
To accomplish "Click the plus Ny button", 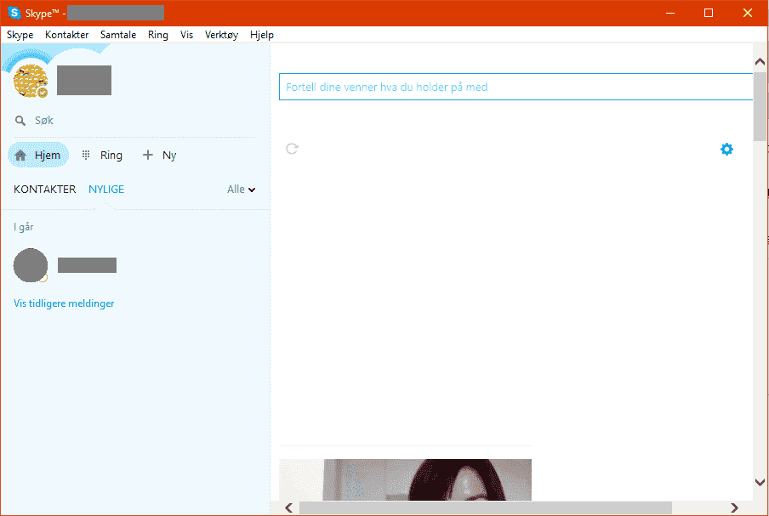I will pos(159,156).
